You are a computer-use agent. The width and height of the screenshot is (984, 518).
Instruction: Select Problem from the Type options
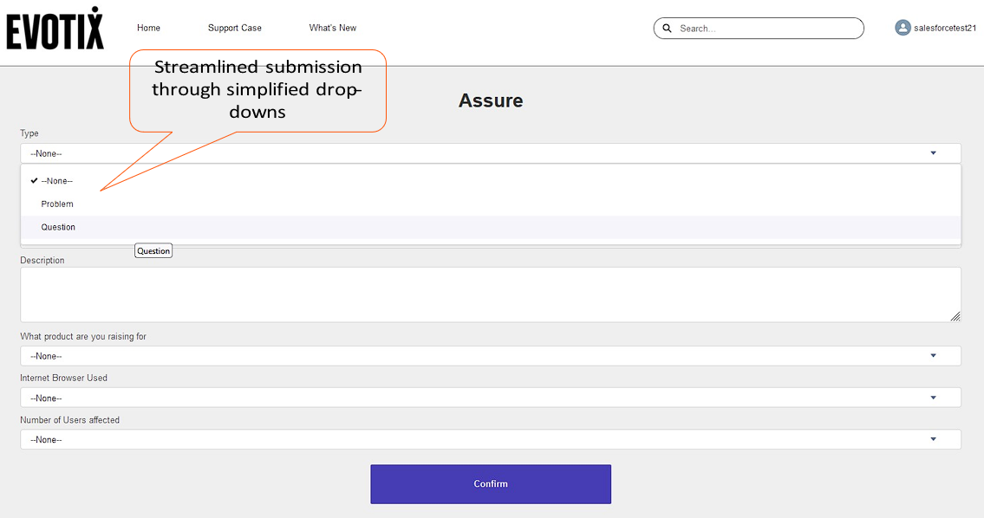point(56,204)
